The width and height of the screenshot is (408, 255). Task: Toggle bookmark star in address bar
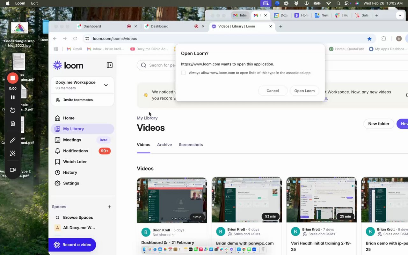point(369,39)
